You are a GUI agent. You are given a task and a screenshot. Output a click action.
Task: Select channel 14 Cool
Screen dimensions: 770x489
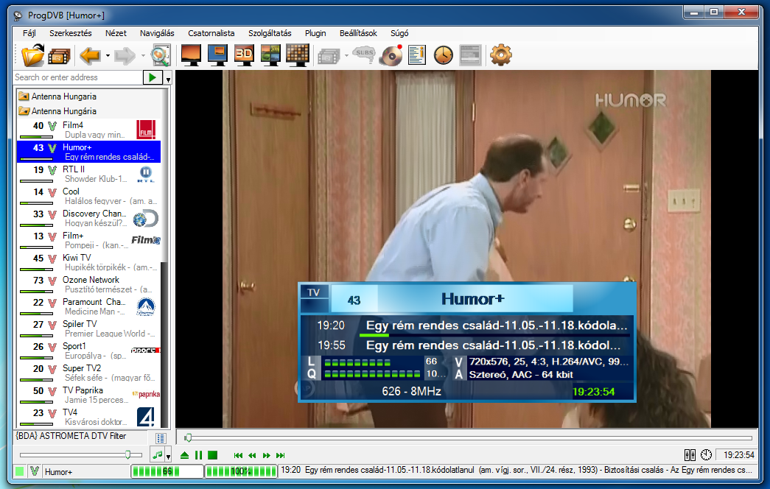[x=88, y=196]
